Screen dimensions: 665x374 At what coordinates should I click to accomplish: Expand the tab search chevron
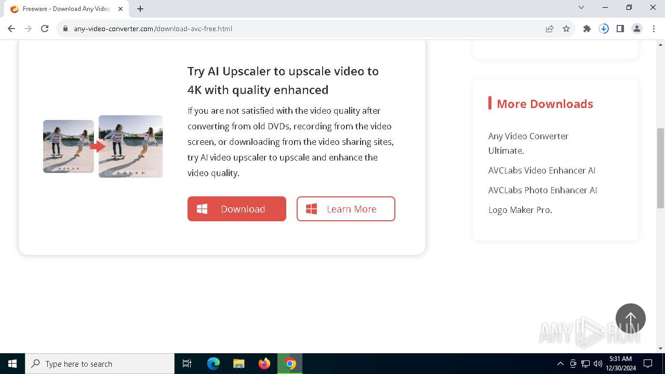click(x=581, y=7)
